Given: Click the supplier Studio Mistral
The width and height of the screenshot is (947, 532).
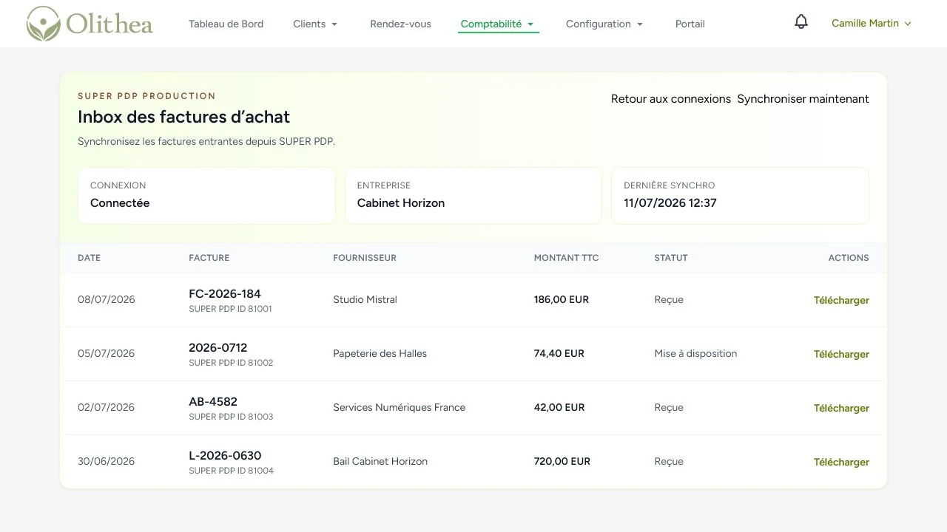Looking at the screenshot, I should (x=365, y=299).
